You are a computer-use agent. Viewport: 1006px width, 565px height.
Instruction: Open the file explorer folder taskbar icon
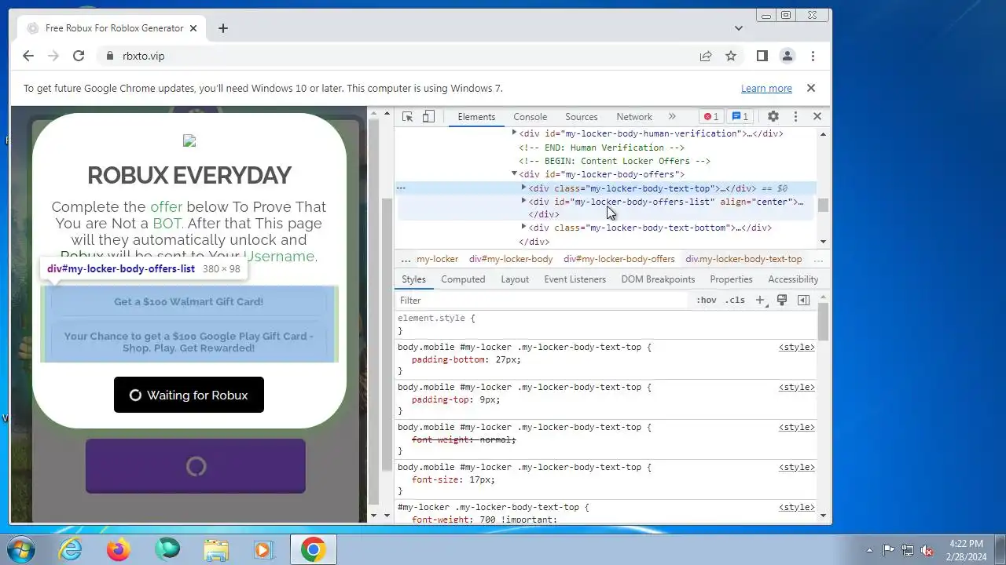click(x=215, y=549)
